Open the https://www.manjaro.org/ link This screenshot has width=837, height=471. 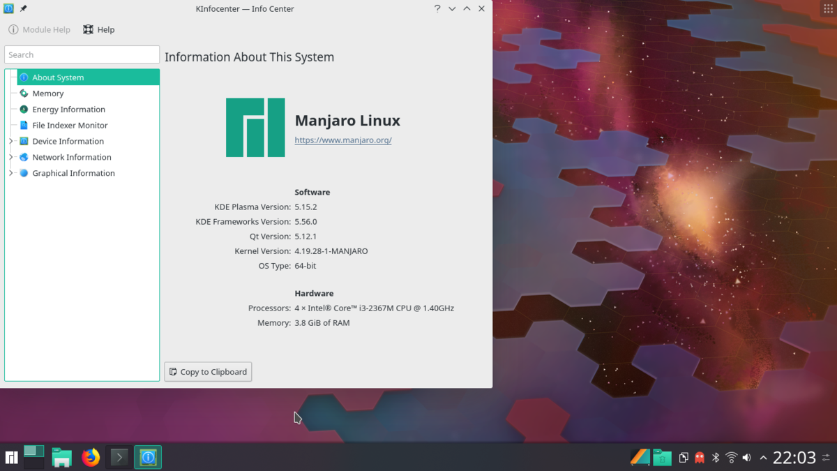tap(343, 140)
